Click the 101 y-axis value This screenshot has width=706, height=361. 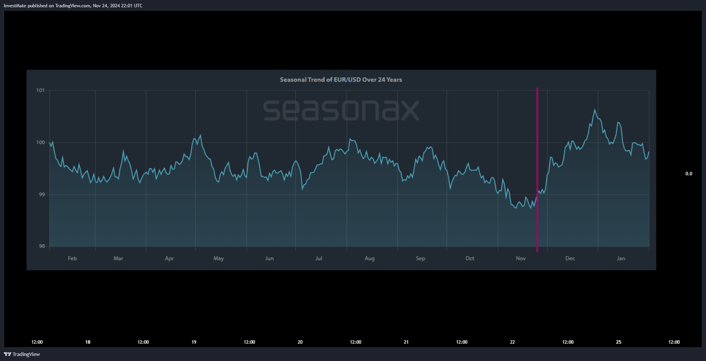[40, 90]
